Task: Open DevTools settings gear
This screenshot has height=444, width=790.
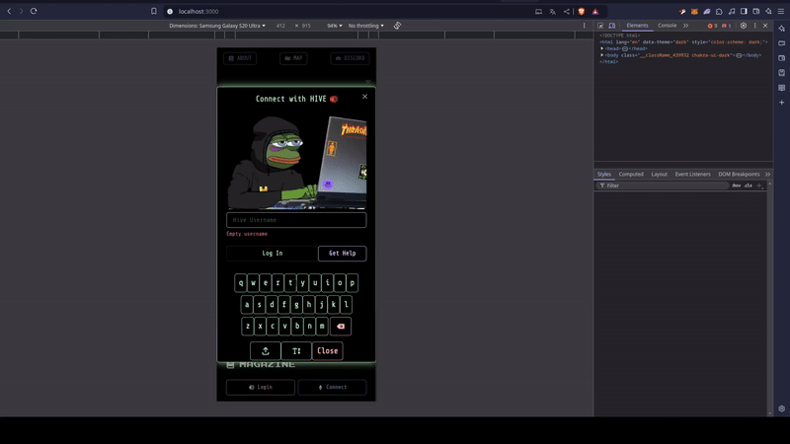Action: pos(744,26)
